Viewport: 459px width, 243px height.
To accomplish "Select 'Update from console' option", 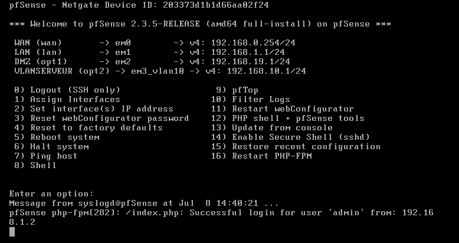I will pos(272,128).
